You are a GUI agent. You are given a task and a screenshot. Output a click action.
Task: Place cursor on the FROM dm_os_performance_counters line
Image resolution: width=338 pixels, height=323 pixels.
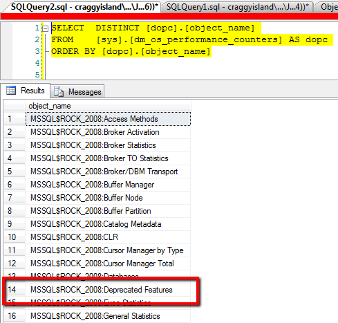[189, 39]
